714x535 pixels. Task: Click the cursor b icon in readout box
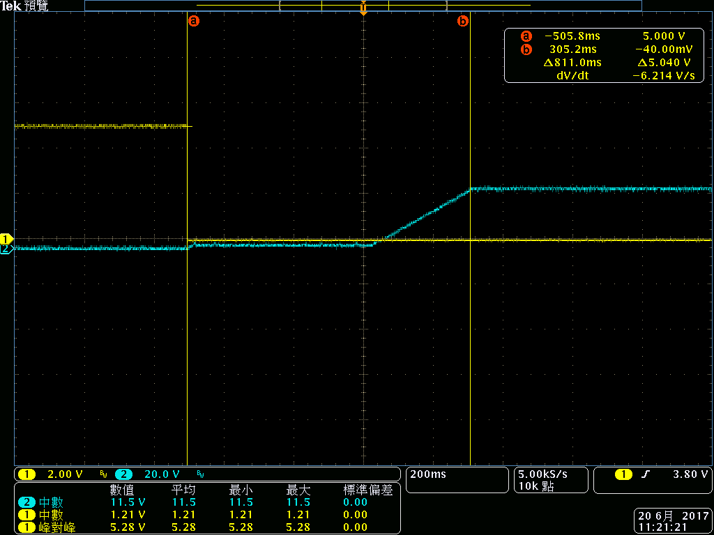click(526, 49)
